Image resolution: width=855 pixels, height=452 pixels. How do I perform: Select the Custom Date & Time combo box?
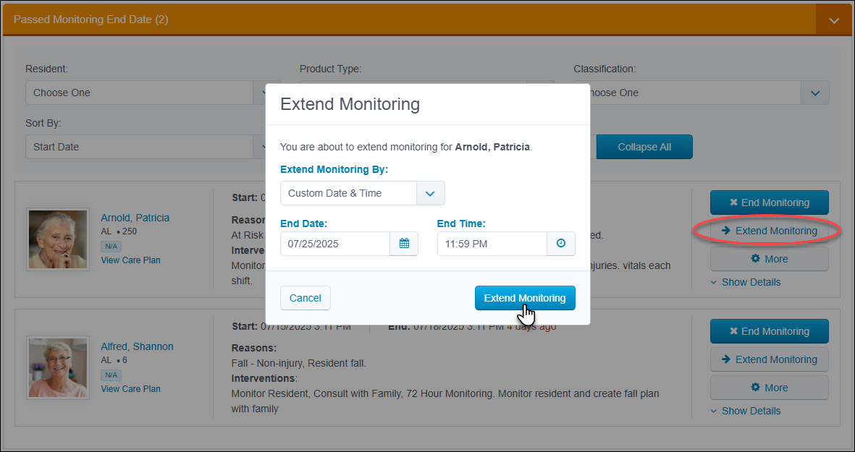coord(363,193)
